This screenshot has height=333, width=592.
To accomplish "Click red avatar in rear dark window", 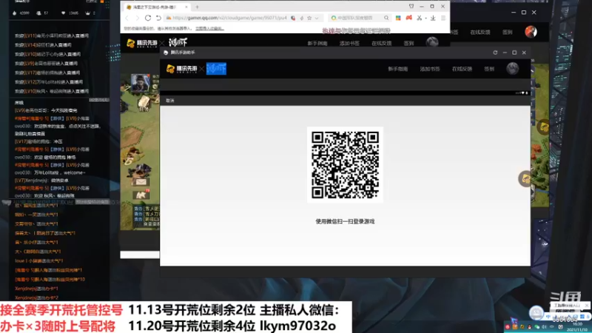I will point(531,32).
